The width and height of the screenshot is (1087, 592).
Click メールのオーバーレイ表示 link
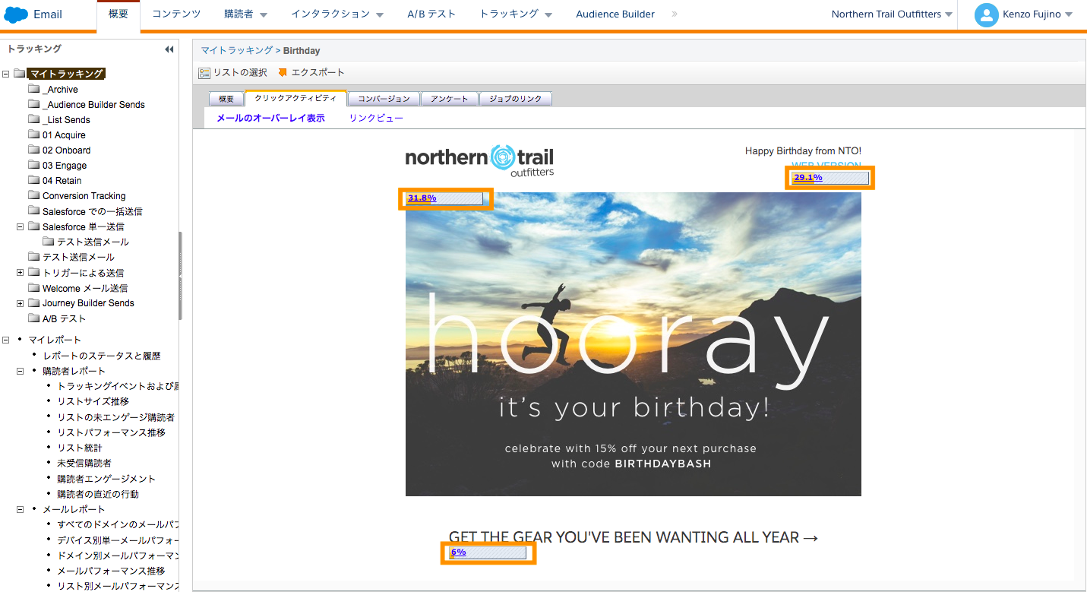(270, 119)
